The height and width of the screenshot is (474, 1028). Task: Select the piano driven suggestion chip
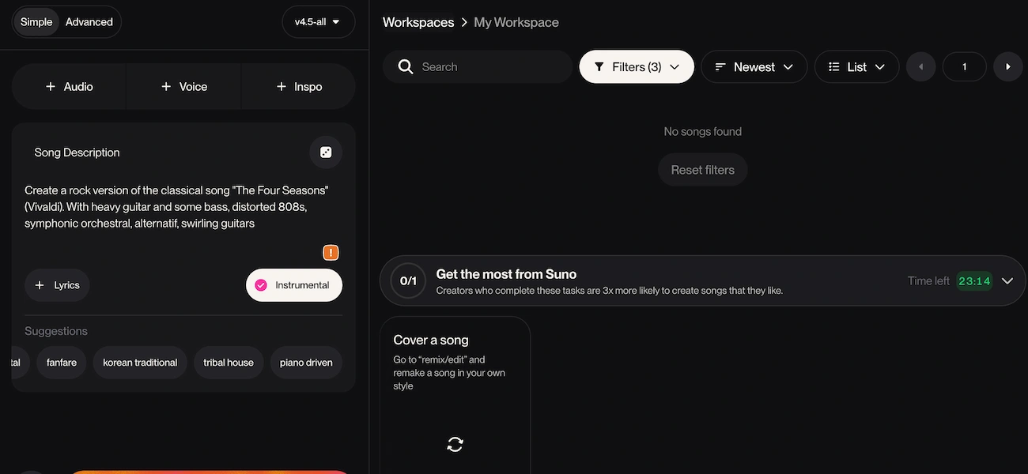pyautogui.click(x=306, y=363)
